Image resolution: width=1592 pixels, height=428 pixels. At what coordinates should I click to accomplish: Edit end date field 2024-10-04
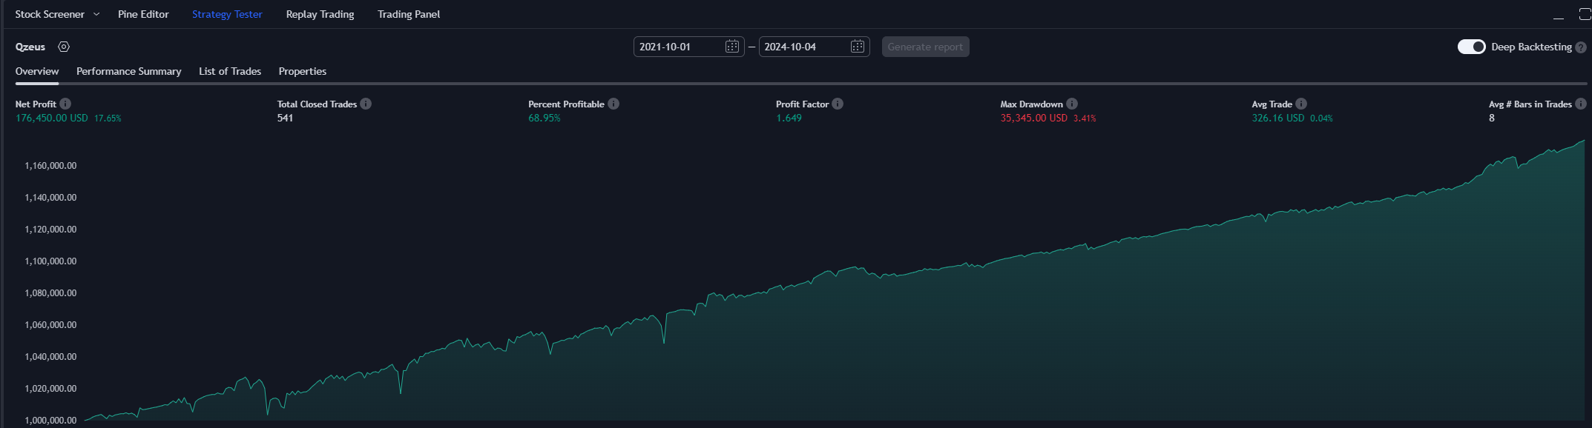(x=814, y=47)
